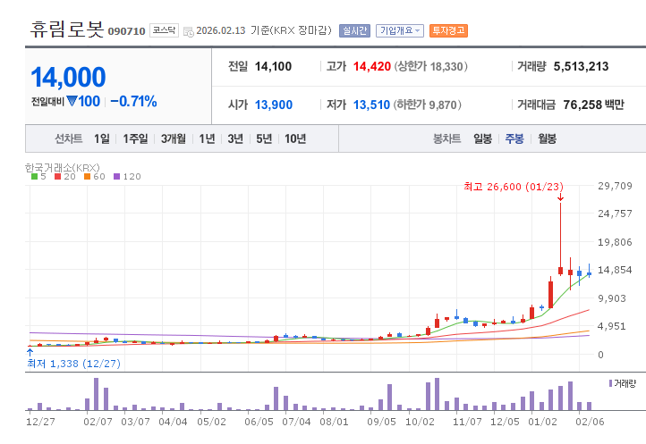The height and width of the screenshot is (444, 646).
Task: Click the green 5 moving-average legend swatch
Action: click(x=35, y=177)
